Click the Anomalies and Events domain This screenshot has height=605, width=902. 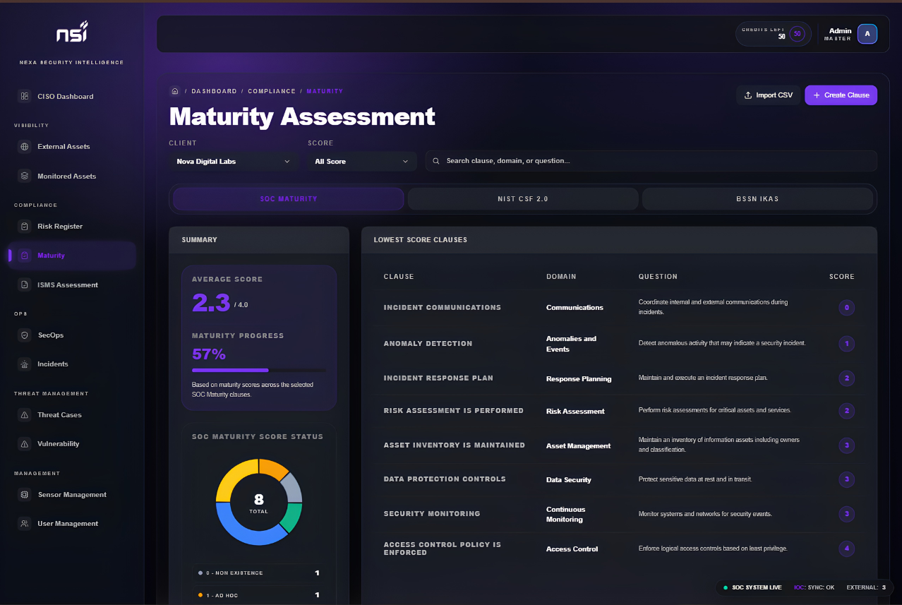571,344
